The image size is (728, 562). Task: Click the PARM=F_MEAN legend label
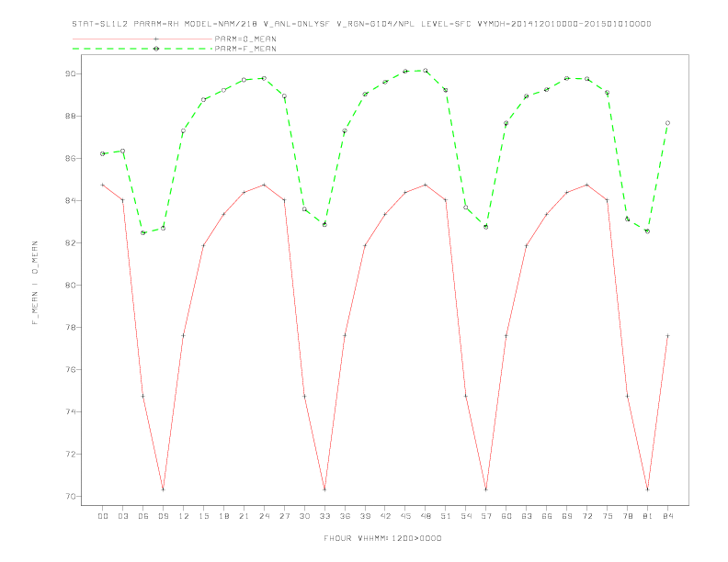[x=245, y=49]
